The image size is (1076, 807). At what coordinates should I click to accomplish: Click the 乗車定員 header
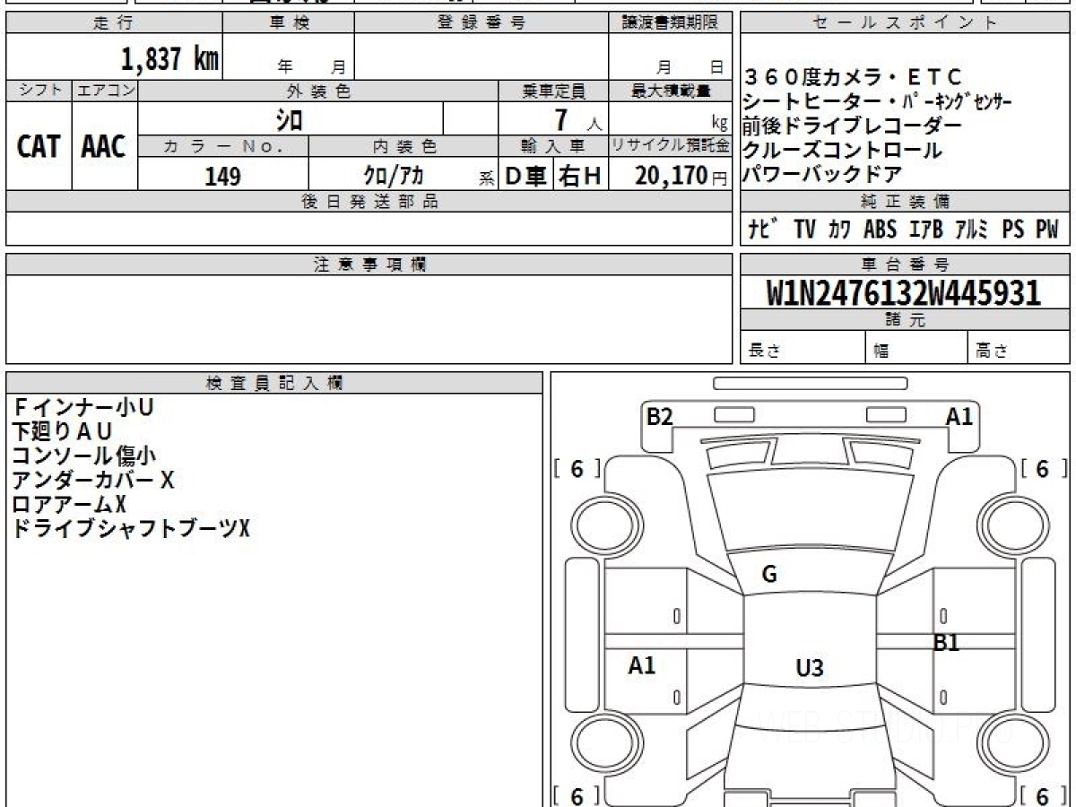pos(553,91)
